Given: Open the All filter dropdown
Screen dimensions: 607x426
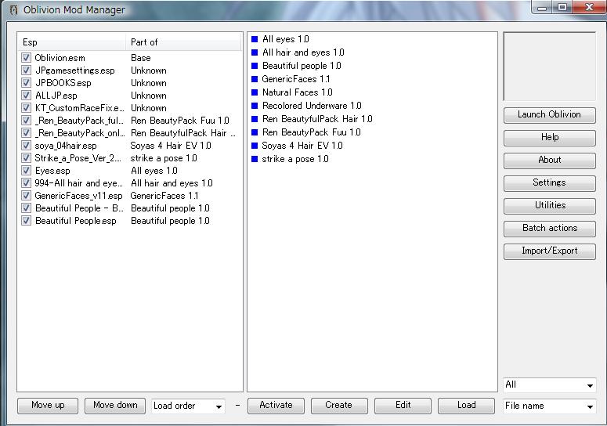Looking at the screenshot, I should click(549, 384).
